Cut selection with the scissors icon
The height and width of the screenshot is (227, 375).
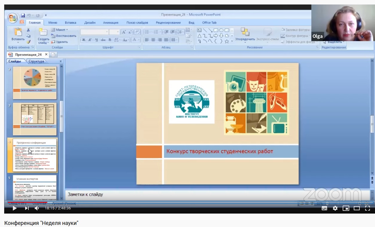click(28, 30)
